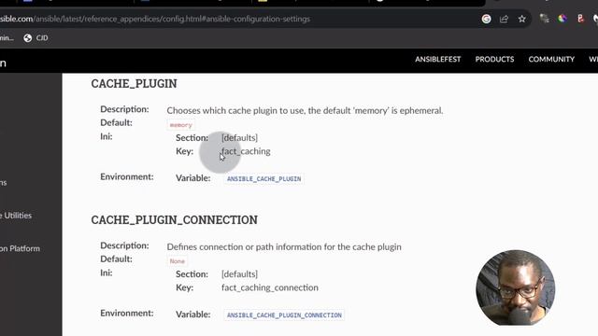
Task: Click the 'memory' default value
Action: (x=180, y=125)
